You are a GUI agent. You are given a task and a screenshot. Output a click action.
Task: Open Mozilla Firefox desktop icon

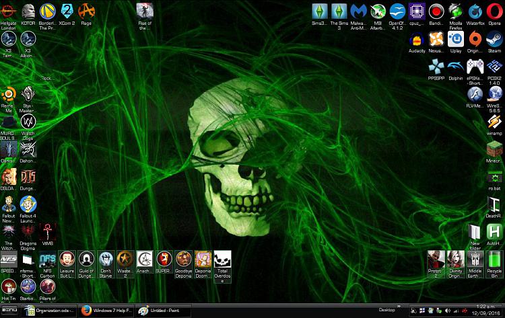456,16
